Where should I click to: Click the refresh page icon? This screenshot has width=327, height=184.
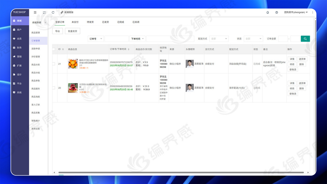click(x=53, y=12)
